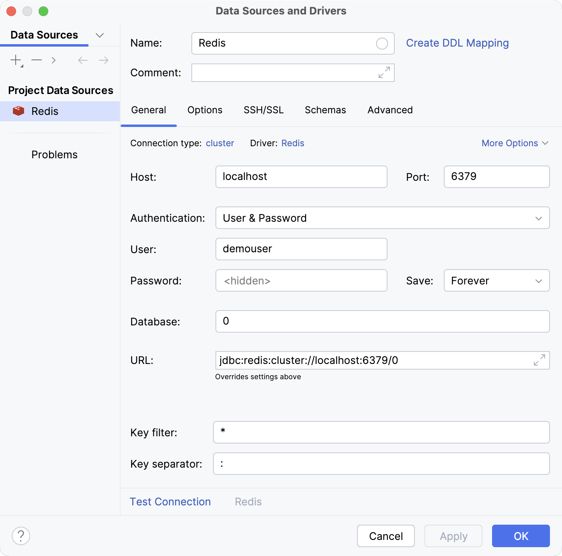Screen dimensions: 562x556
Task: Open the Data Sources view dropdown
Action: [x=100, y=35]
